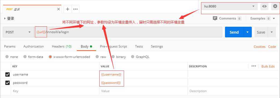Screen dimensions: 280x98
Task: Switch to the Body tab
Action: click(86, 46)
